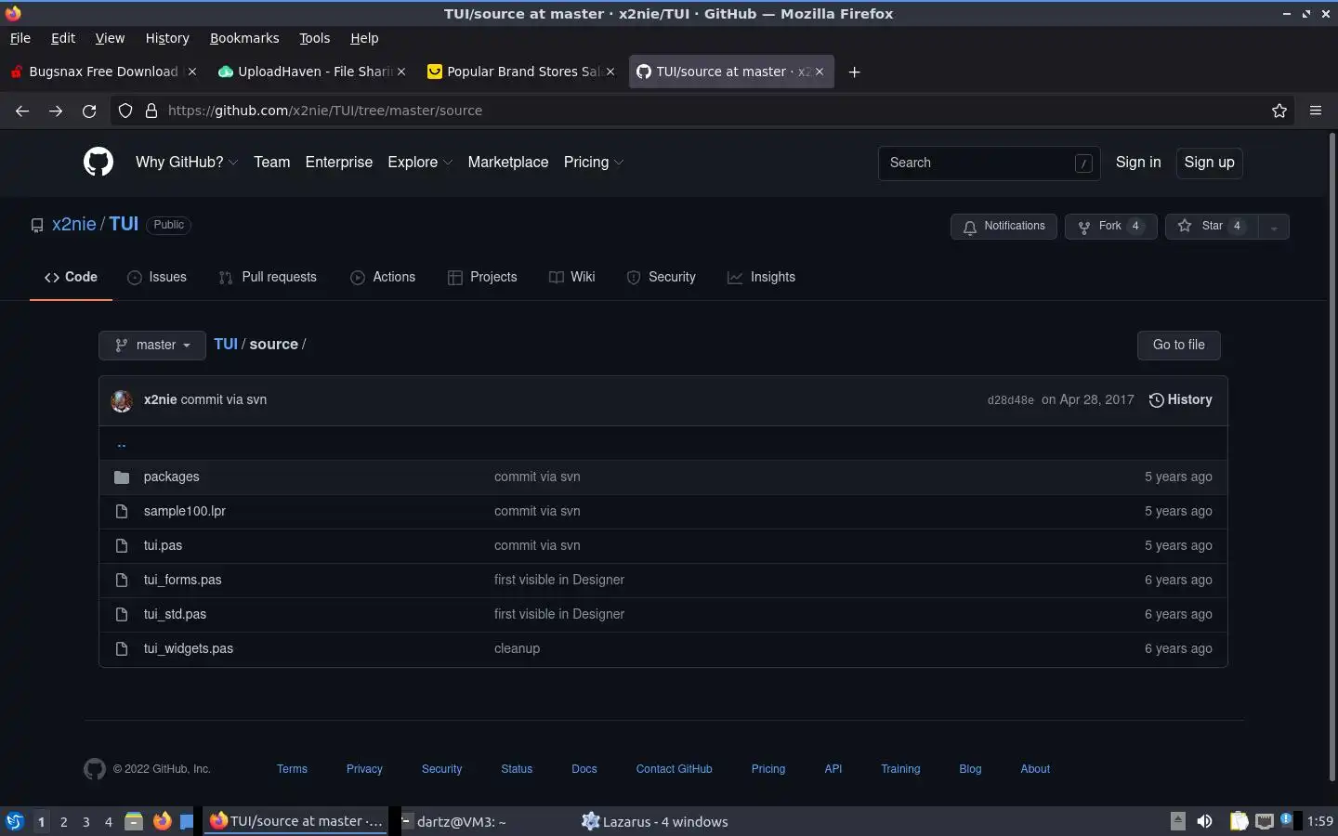Open the Actions tab
The width and height of the screenshot is (1338, 836).
point(383,277)
